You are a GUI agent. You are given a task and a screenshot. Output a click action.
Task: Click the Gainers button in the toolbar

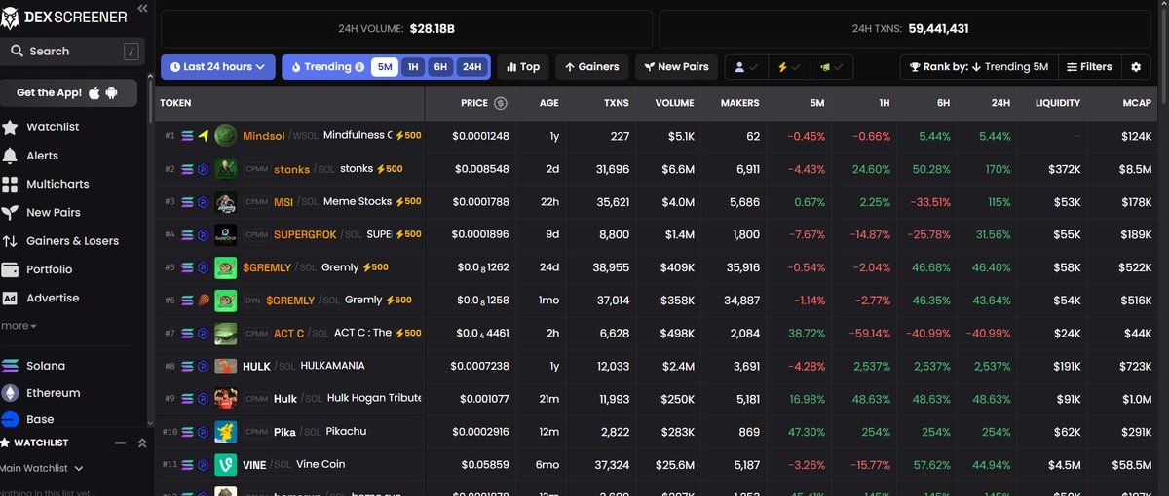pyautogui.click(x=591, y=67)
